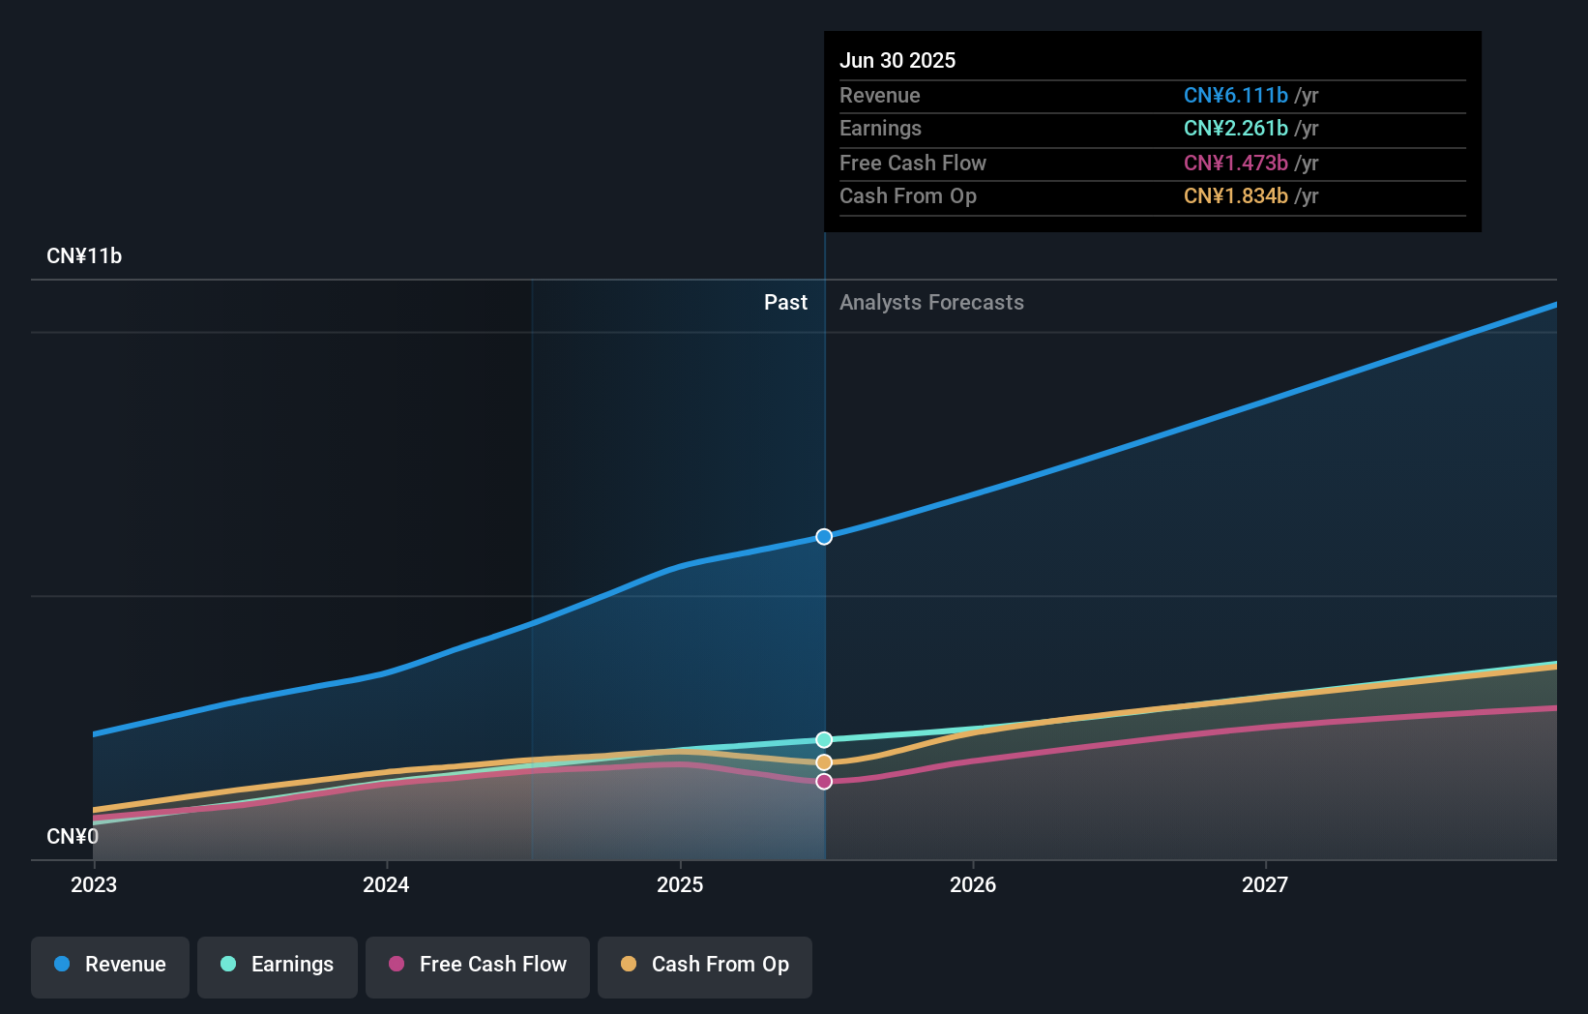Click the Past section label
Viewport: 1588px width, 1014px height.
pyautogui.click(x=785, y=303)
